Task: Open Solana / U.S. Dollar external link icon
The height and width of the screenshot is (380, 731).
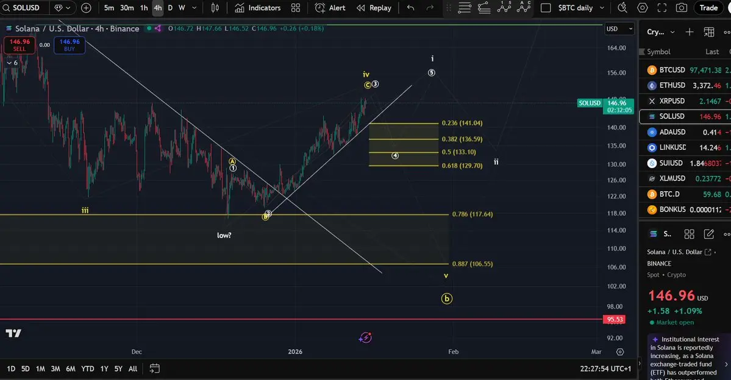Action: (x=708, y=252)
